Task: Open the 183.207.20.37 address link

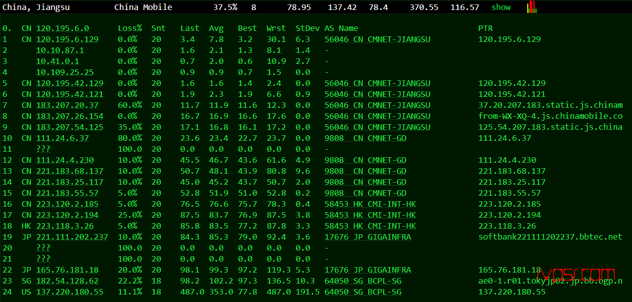Action: point(67,105)
